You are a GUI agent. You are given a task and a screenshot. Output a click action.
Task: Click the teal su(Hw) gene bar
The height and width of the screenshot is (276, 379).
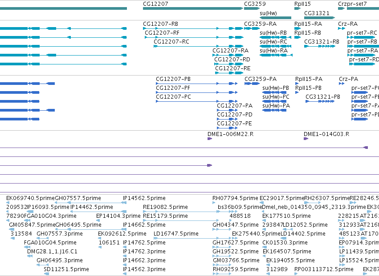pos(275,18)
